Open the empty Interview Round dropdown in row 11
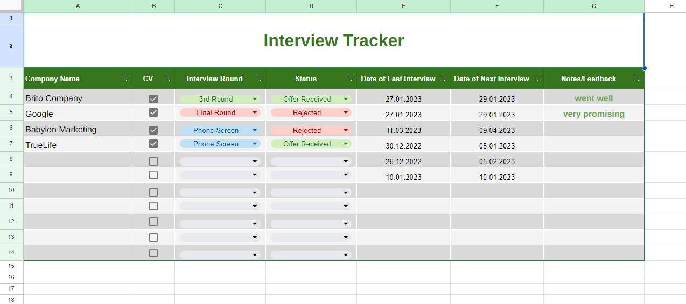The height and width of the screenshot is (304, 686). coord(220,206)
